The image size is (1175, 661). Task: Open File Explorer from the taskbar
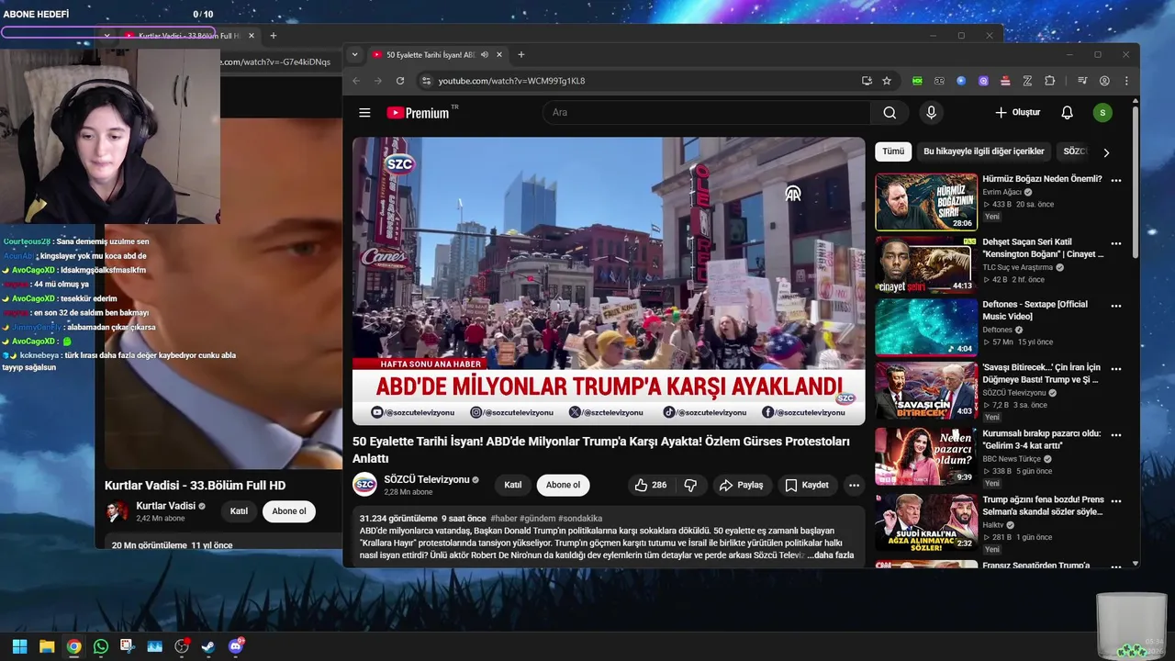coord(47,646)
